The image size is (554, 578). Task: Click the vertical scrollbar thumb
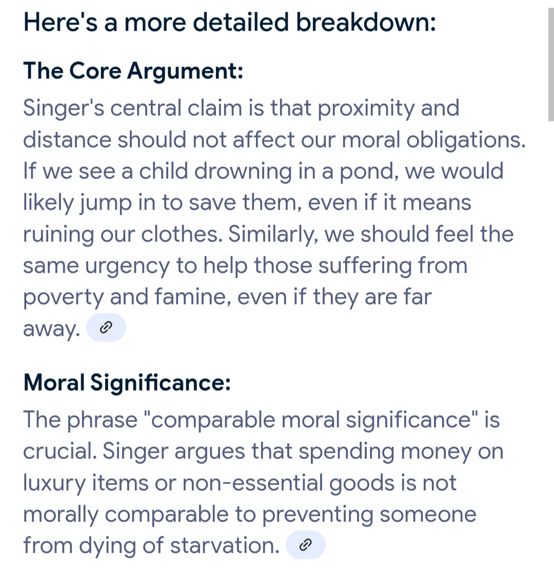pos(551,64)
